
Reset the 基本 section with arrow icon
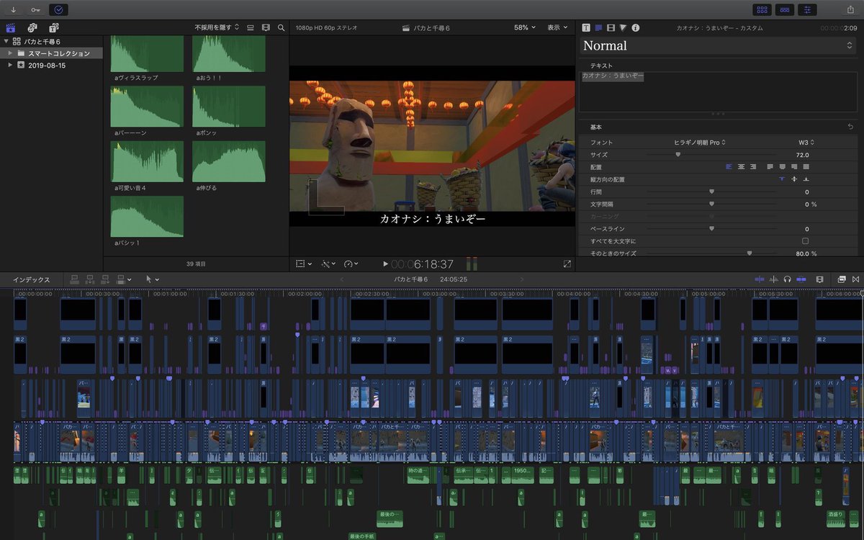pos(850,127)
